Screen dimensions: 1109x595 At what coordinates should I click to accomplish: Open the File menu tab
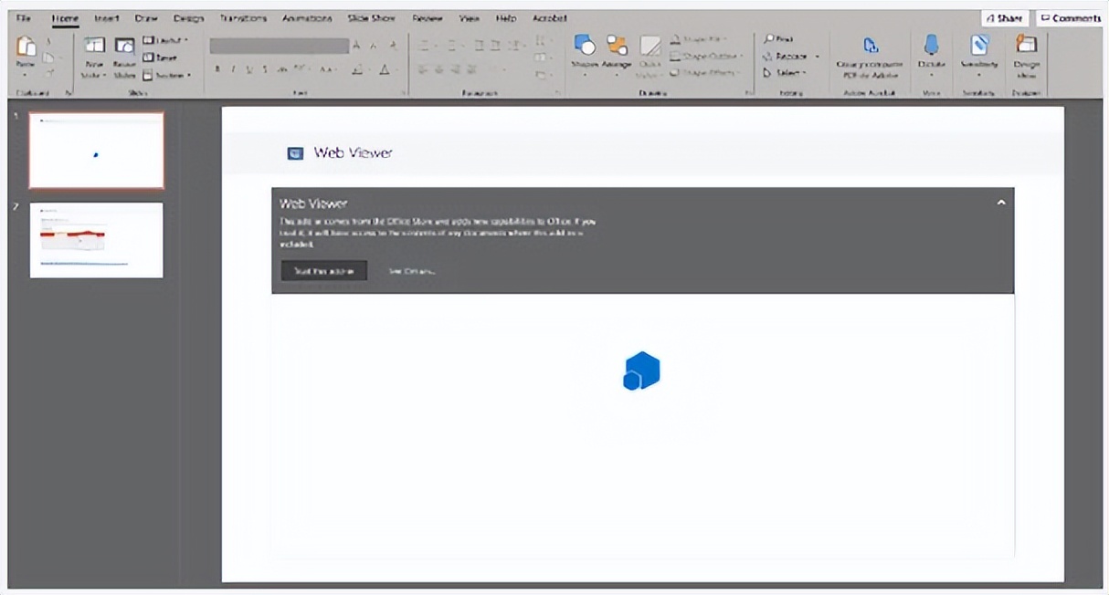click(x=23, y=18)
